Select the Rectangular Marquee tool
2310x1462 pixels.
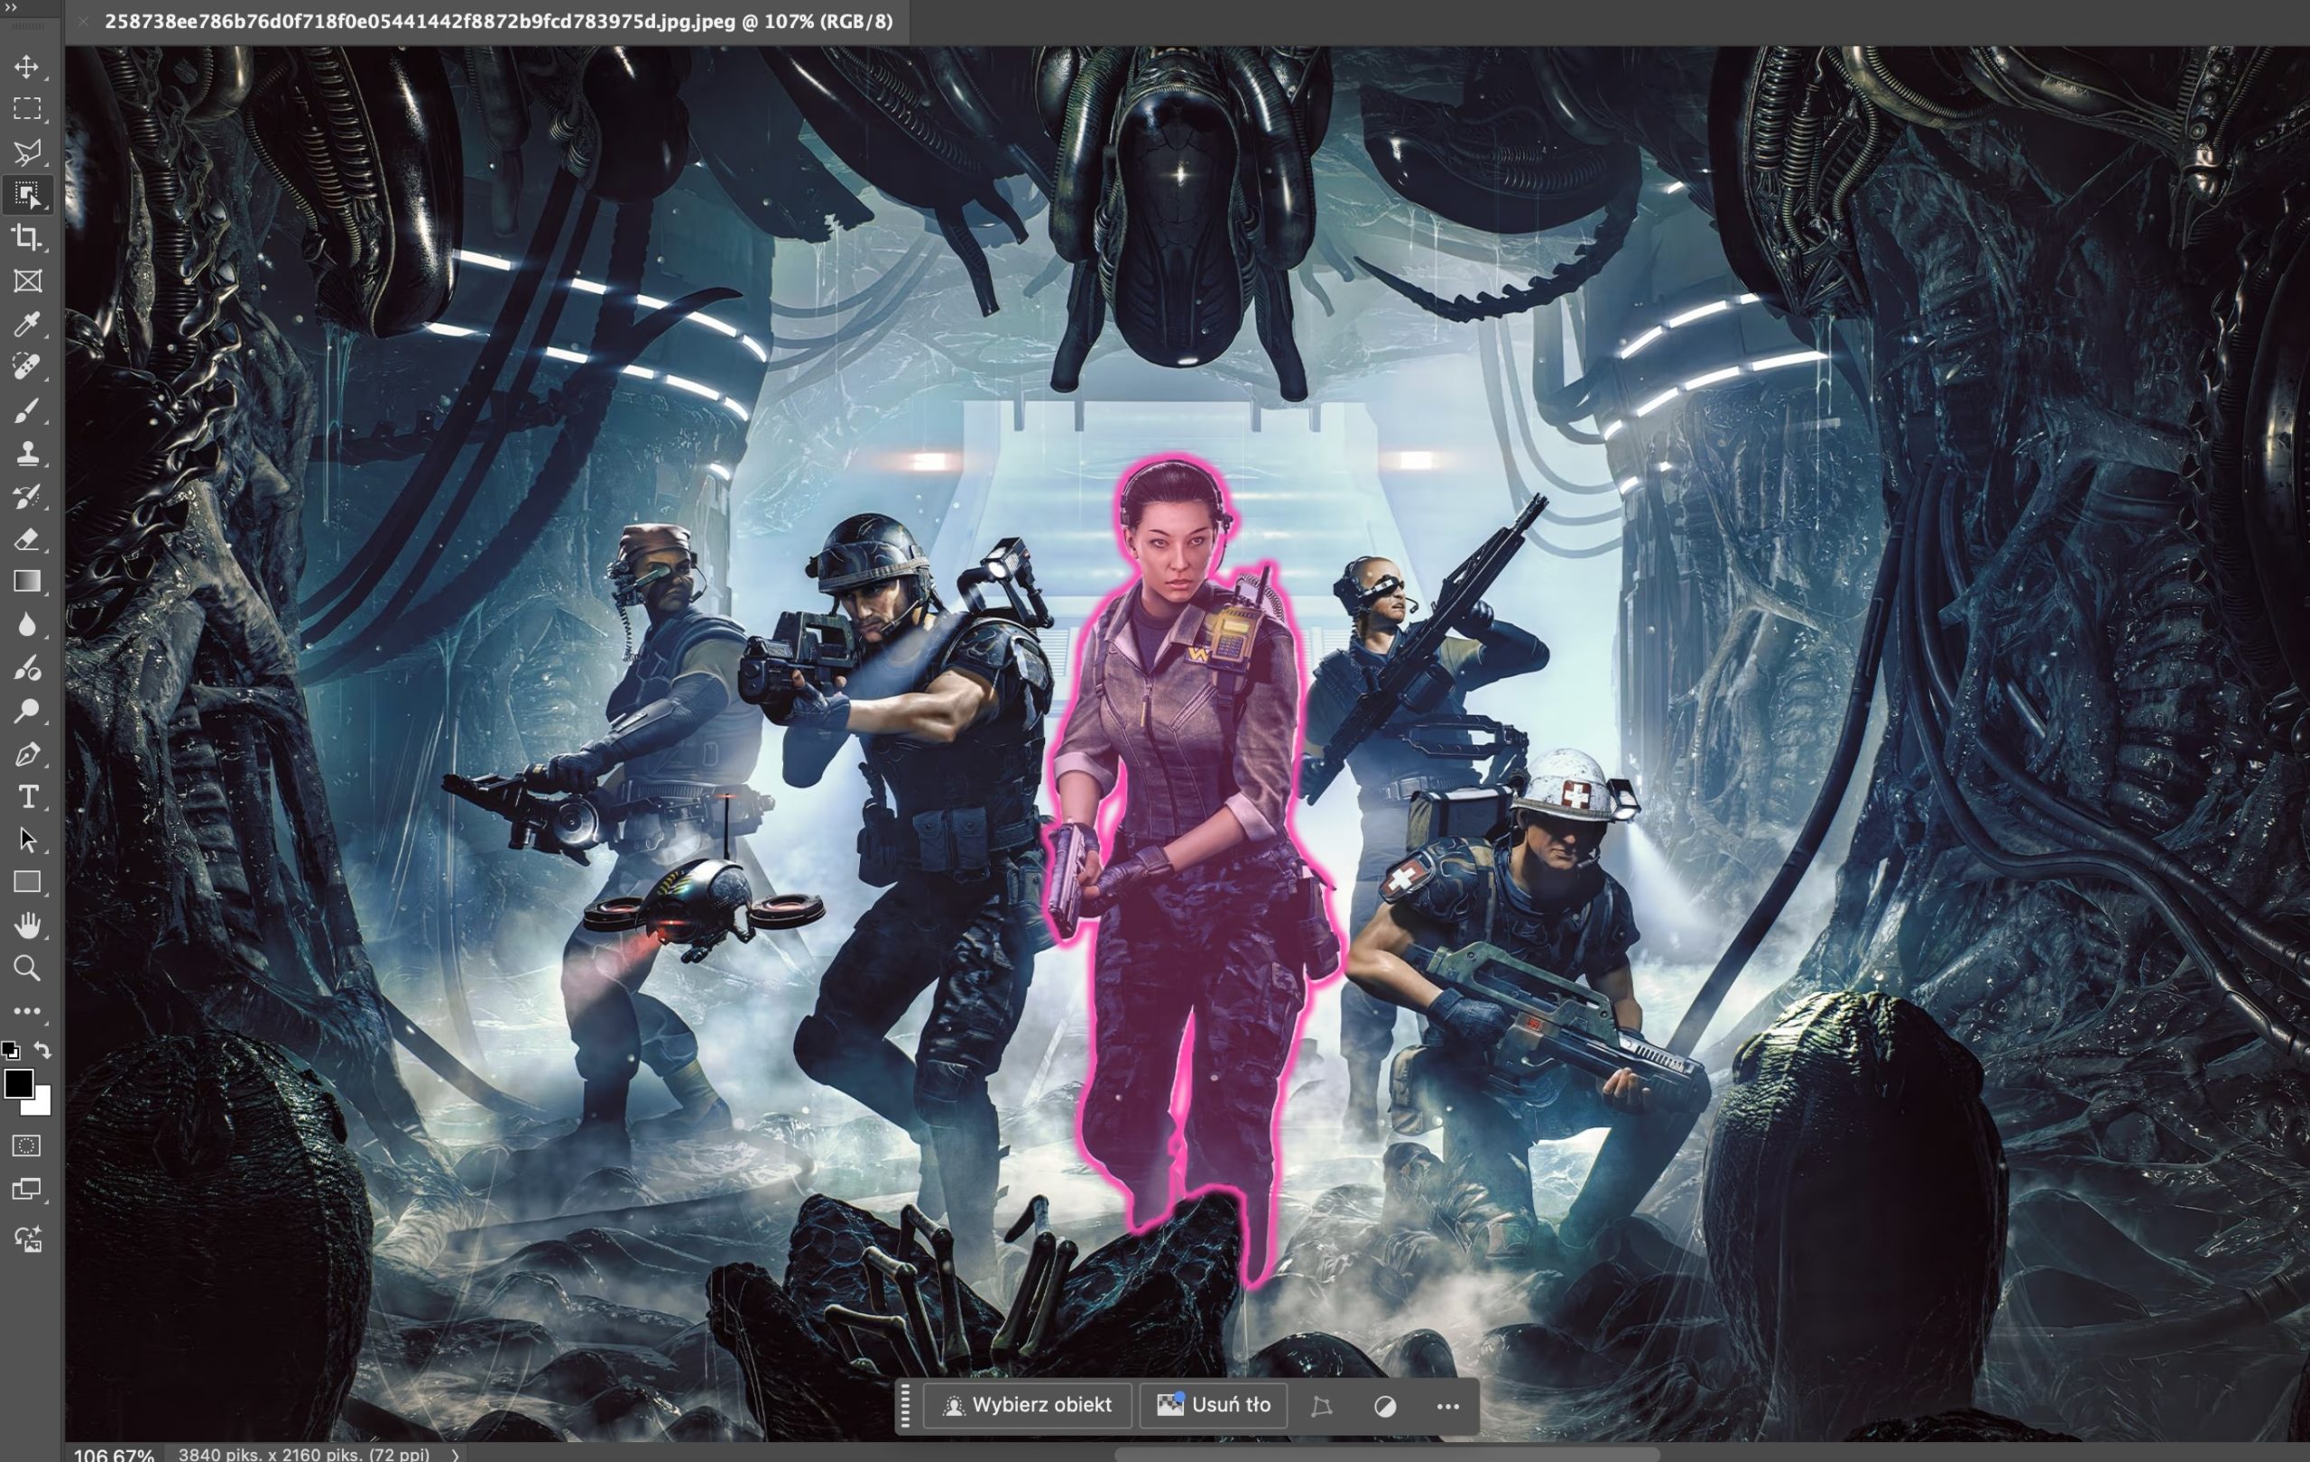[x=27, y=109]
